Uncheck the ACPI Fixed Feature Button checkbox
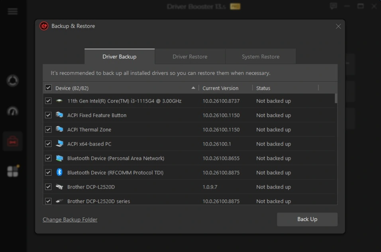 coord(48,115)
